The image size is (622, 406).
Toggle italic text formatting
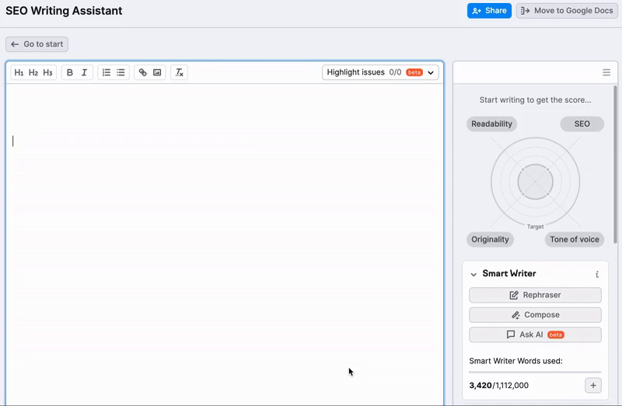(85, 72)
